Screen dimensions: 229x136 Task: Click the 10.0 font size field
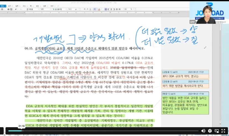[71, 9]
